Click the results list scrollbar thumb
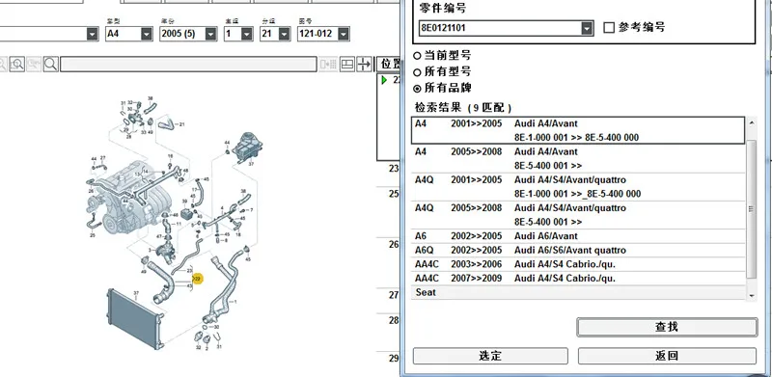The image size is (772, 377). [752, 208]
